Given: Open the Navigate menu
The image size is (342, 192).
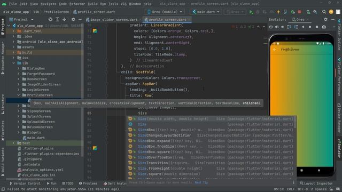Looking at the screenshot, I should 48,4.
